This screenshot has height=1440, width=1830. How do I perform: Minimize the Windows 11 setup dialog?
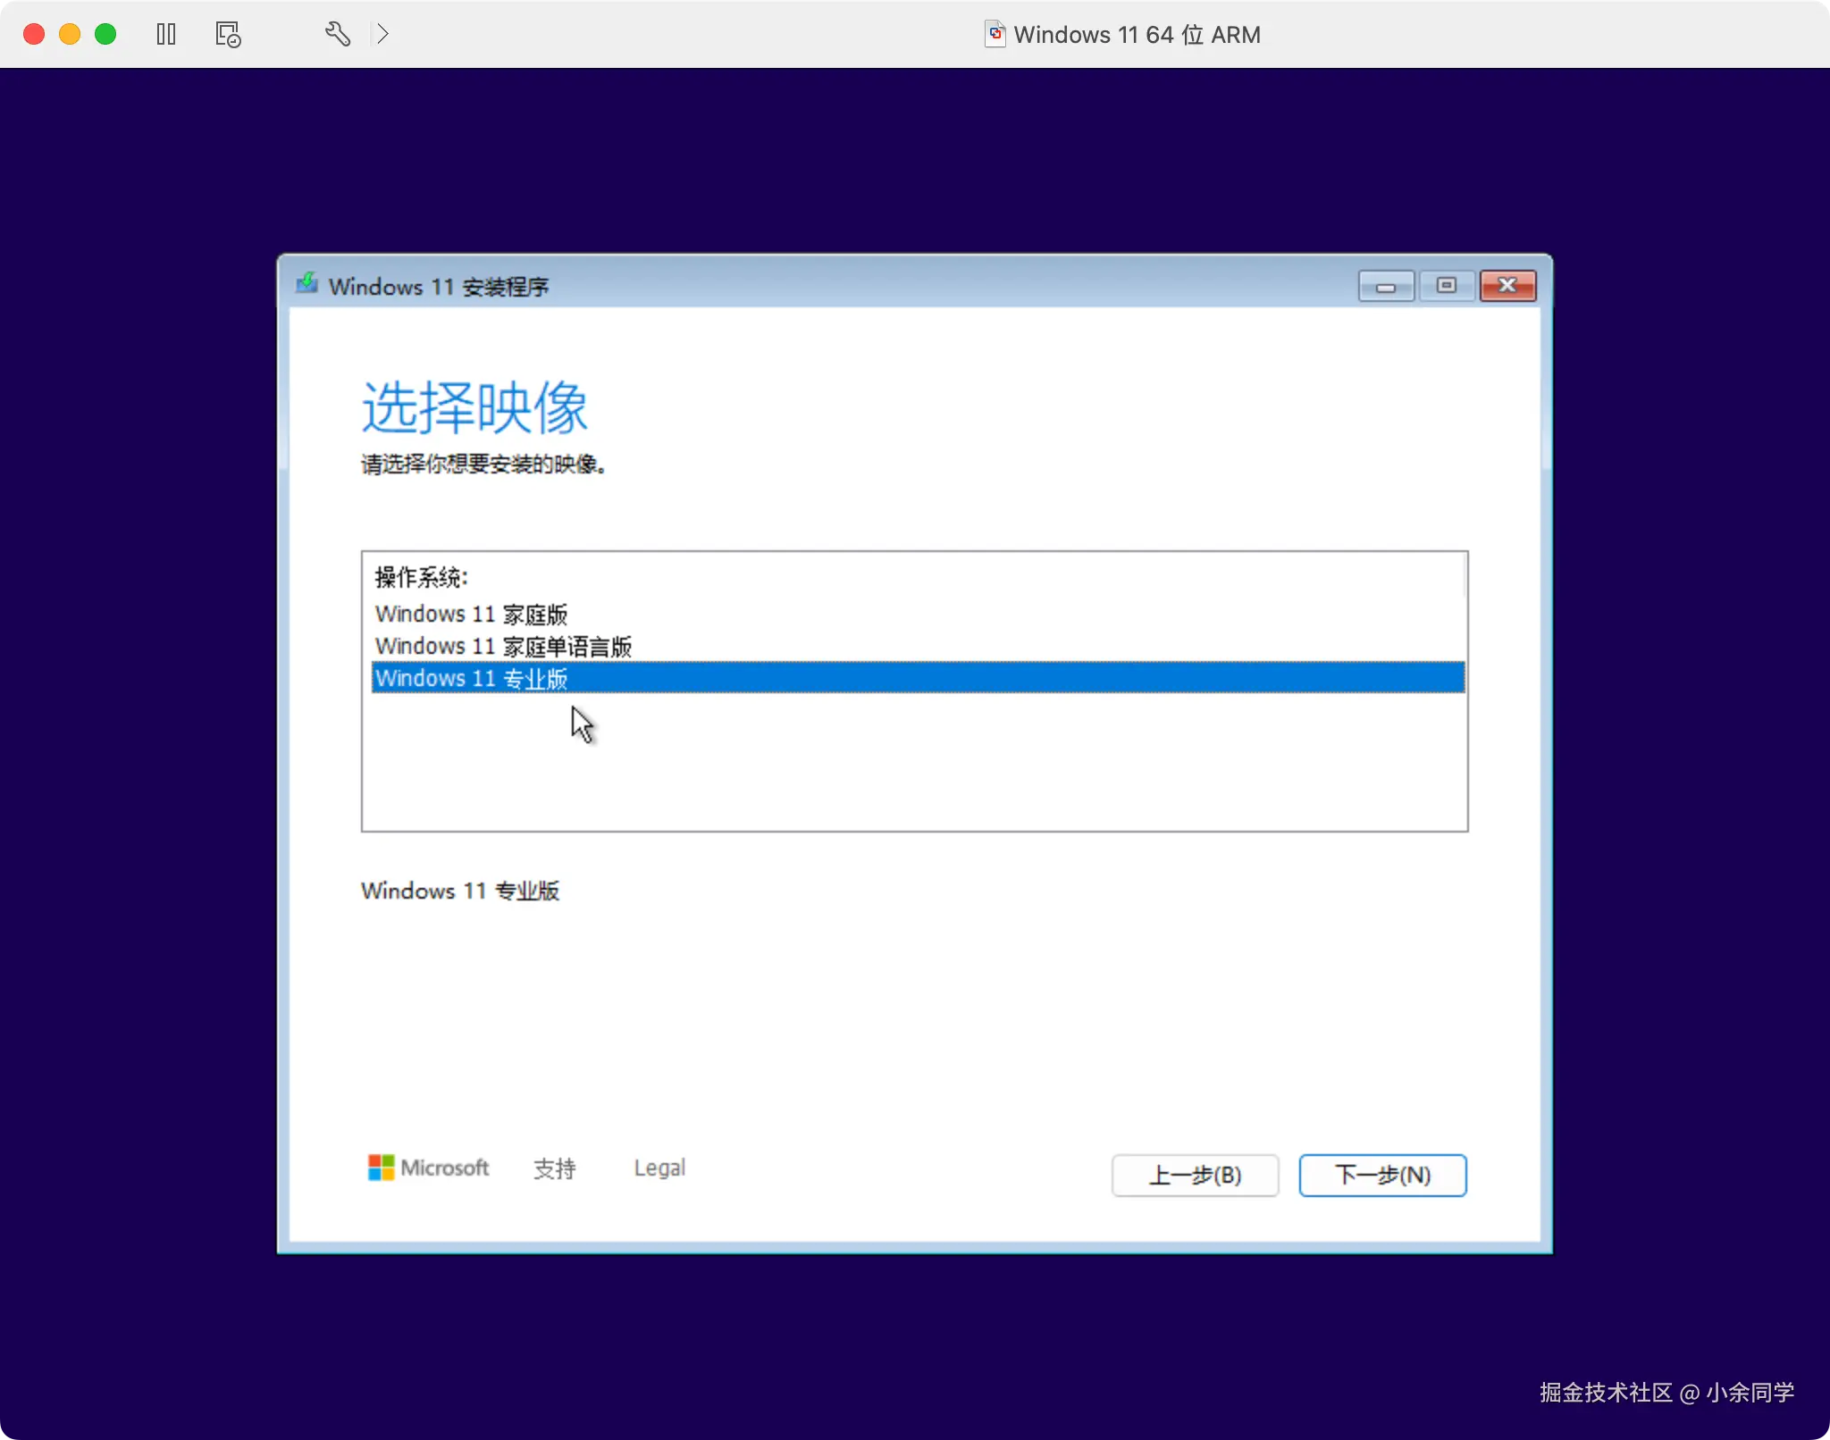1386,286
